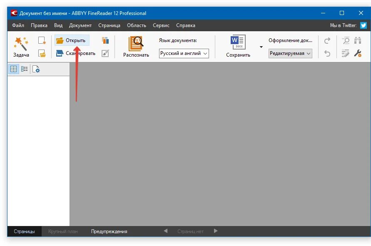
Task: Click the Открыть button
Action: pos(72,40)
